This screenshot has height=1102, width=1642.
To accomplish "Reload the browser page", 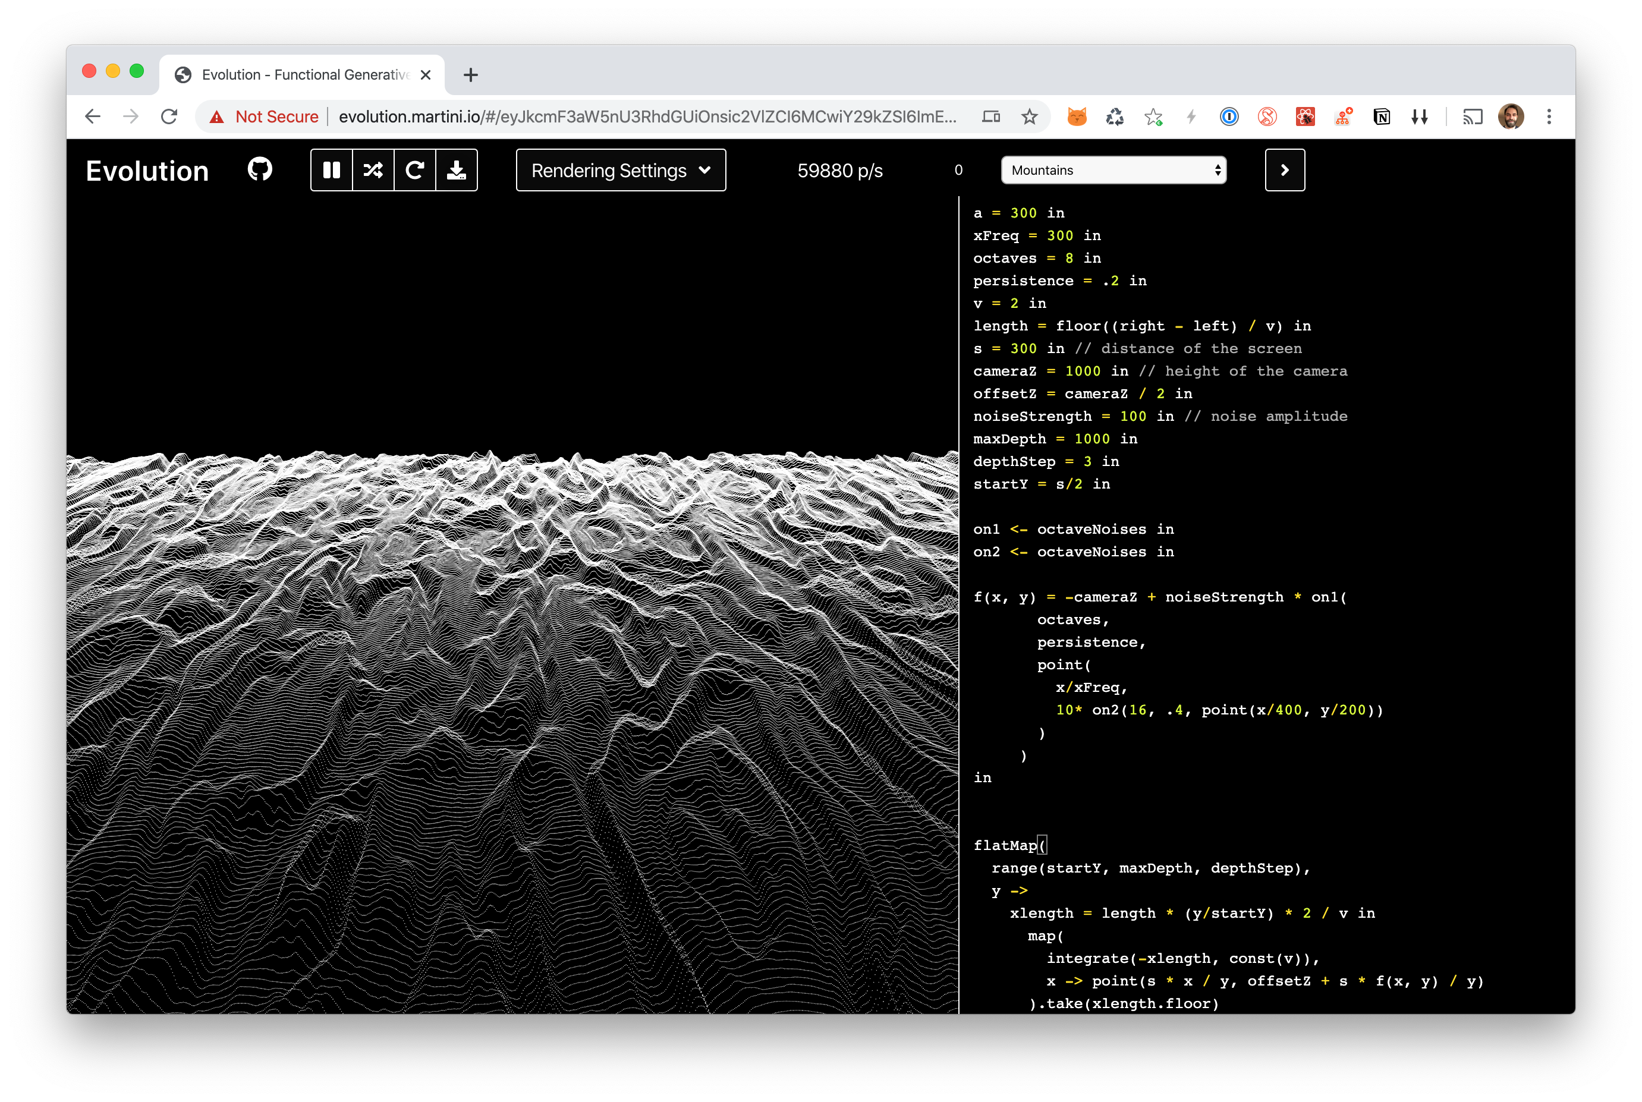I will 169,117.
